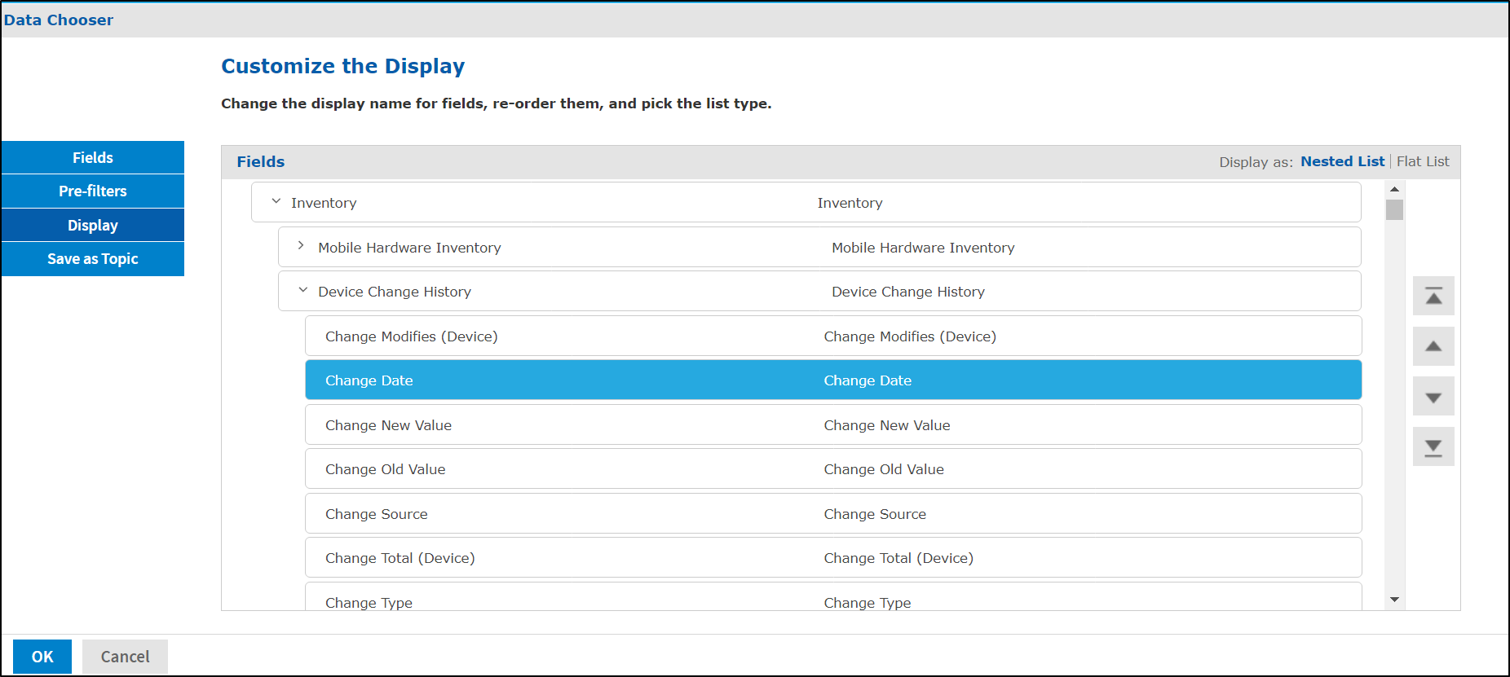The width and height of the screenshot is (1510, 677).
Task: Select the Change Total (Device) row
Action: [x=832, y=558]
